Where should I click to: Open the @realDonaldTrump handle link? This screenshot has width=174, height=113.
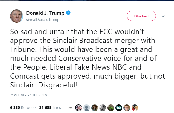point(43,19)
